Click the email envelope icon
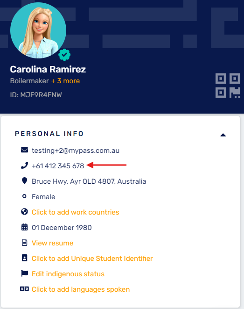The image size is (244, 309). coord(24,150)
